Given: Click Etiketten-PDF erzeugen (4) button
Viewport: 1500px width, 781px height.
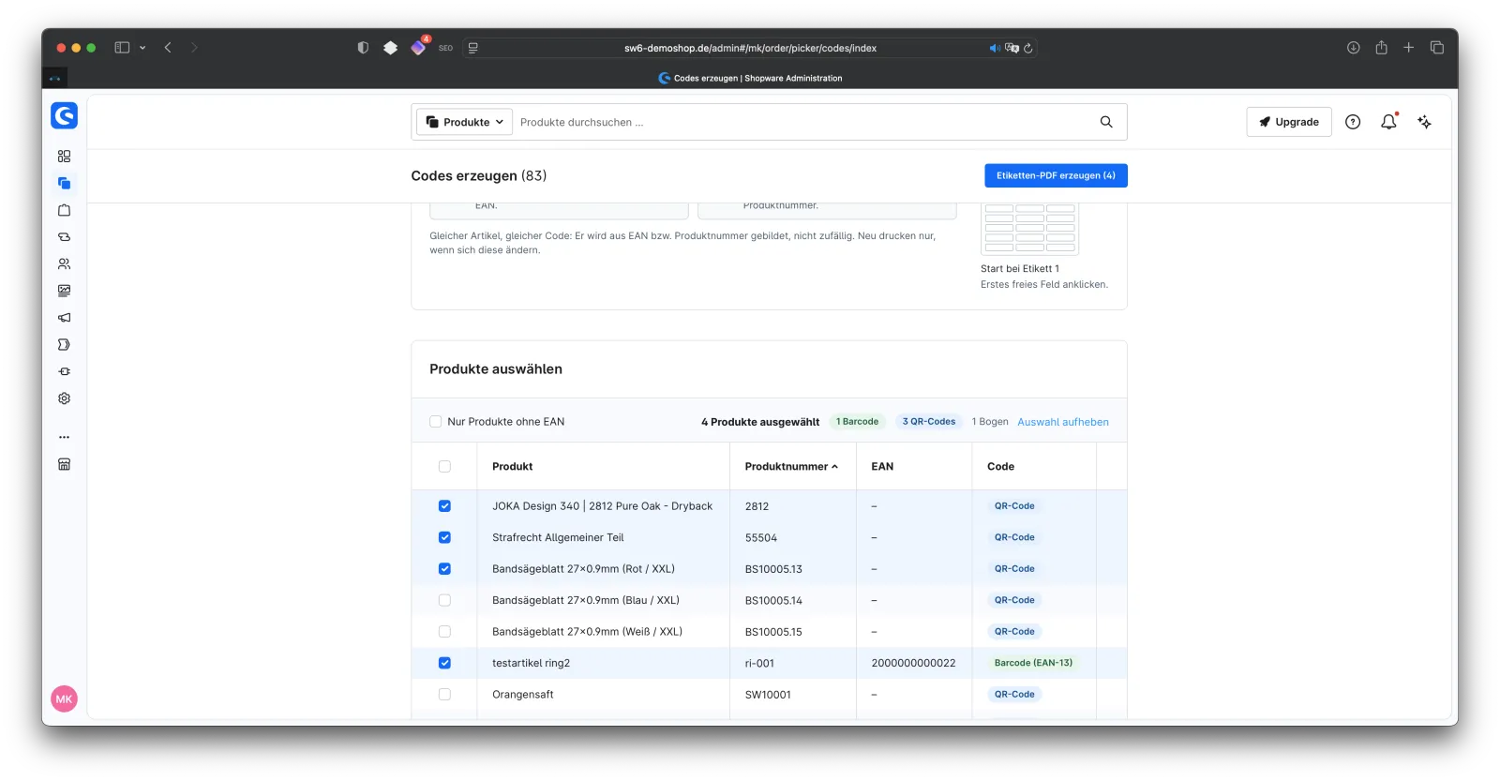Looking at the screenshot, I should coord(1056,176).
